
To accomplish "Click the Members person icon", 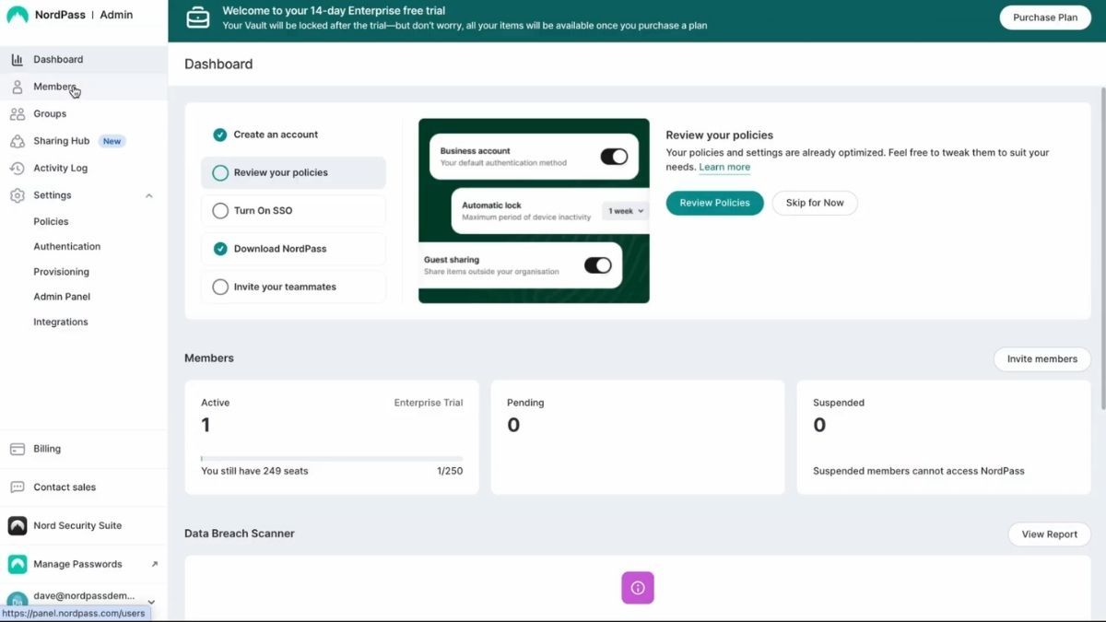I will click(17, 87).
